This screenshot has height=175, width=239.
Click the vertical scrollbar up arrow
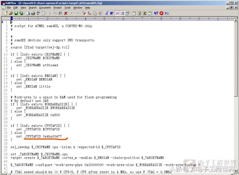coord(236,20)
